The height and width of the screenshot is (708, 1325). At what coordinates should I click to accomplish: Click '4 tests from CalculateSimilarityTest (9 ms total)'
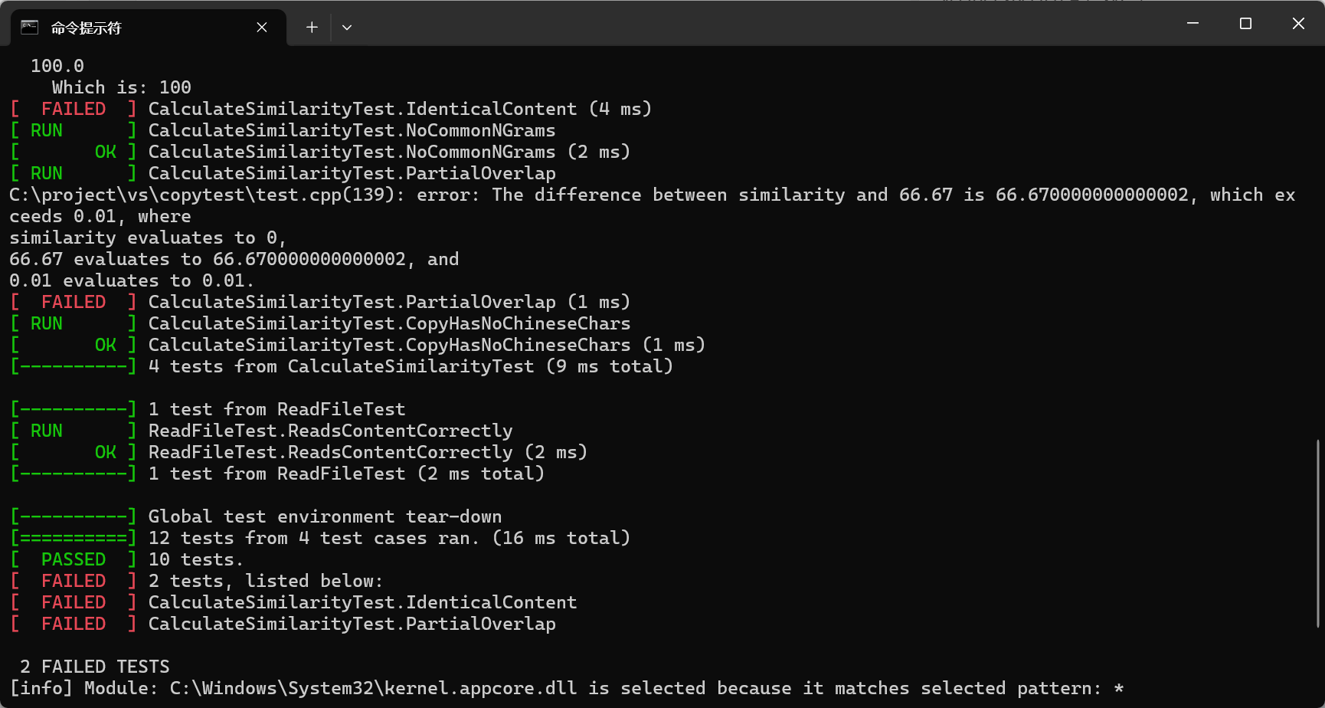tap(342, 366)
